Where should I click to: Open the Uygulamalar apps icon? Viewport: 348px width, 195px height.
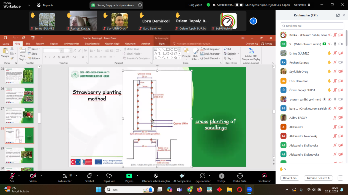[203, 176]
